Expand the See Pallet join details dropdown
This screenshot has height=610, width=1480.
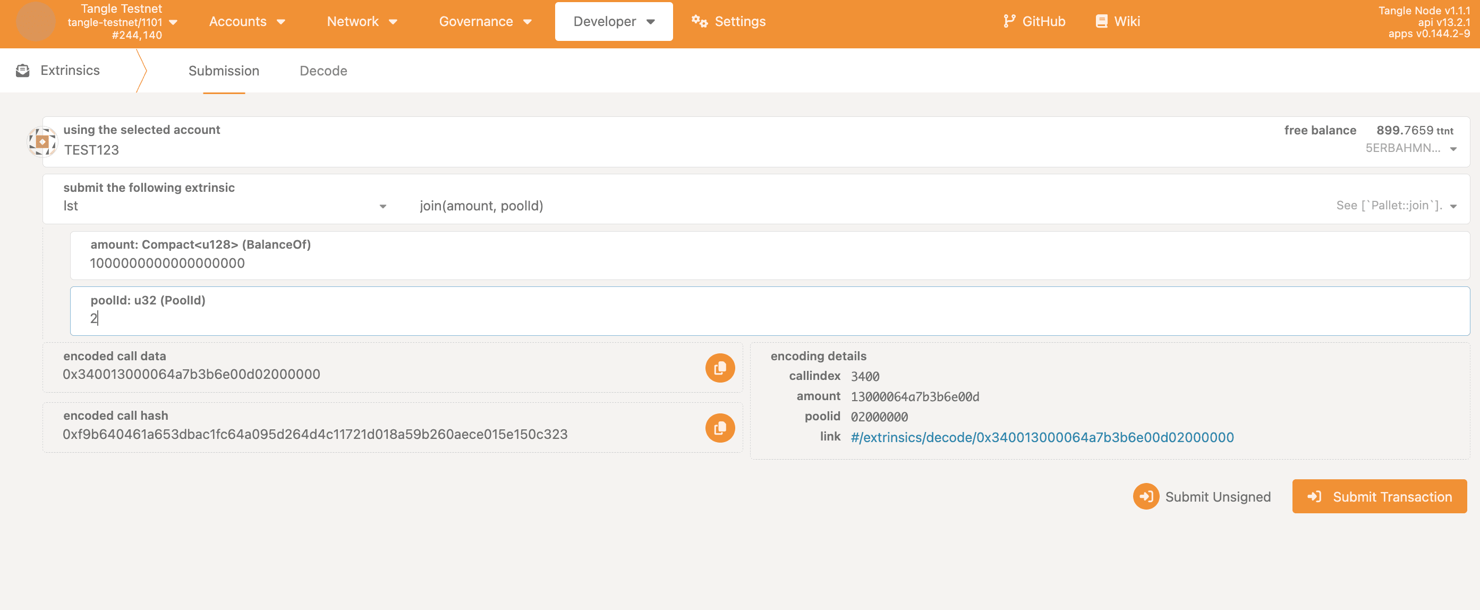[x=1456, y=206]
